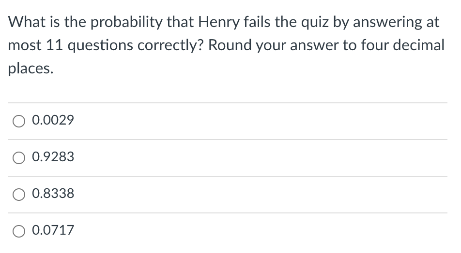461x253 pixels.
Task: Select the 0.0029 radio button
Action: click(x=19, y=121)
